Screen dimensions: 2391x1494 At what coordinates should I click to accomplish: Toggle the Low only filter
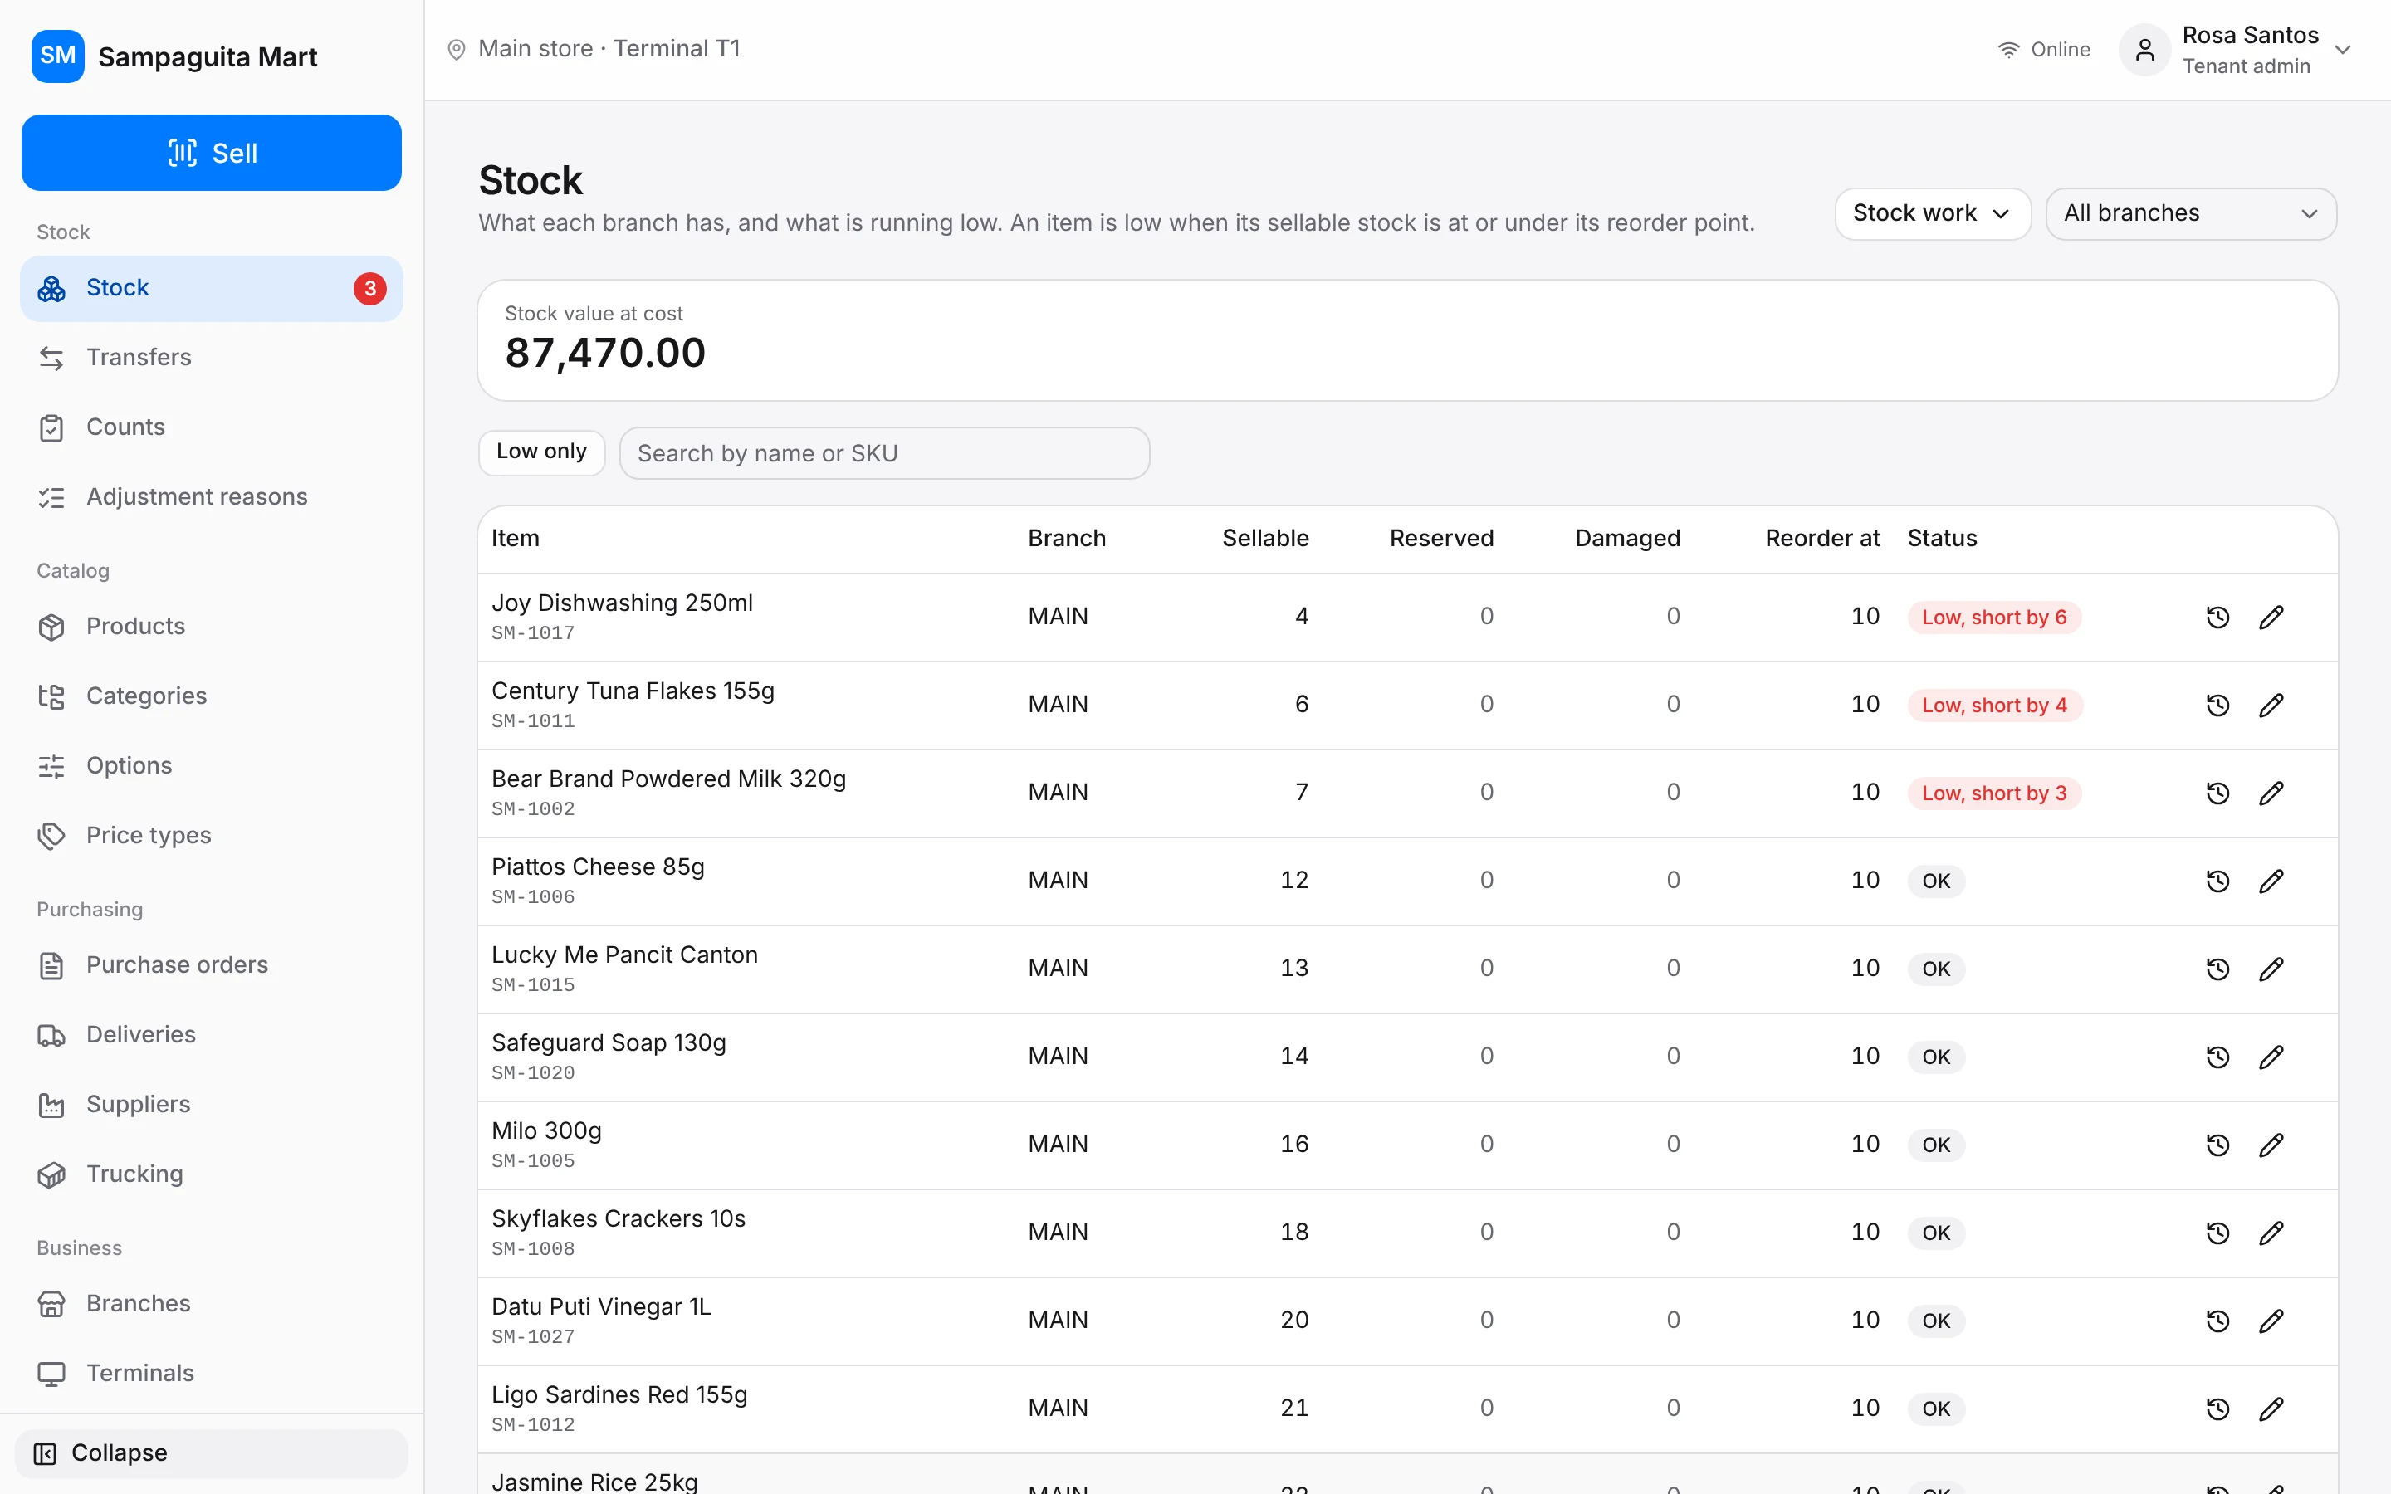click(541, 452)
